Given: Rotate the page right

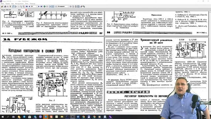Looking at the screenshot, I should [x=84, y=7].
